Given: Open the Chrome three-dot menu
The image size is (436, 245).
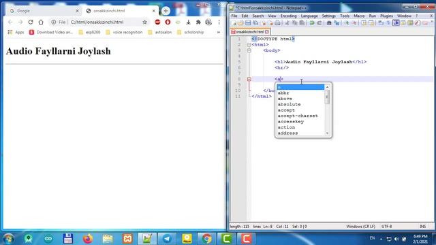Looking at the screenshot, I should click(x=219, y=22).
